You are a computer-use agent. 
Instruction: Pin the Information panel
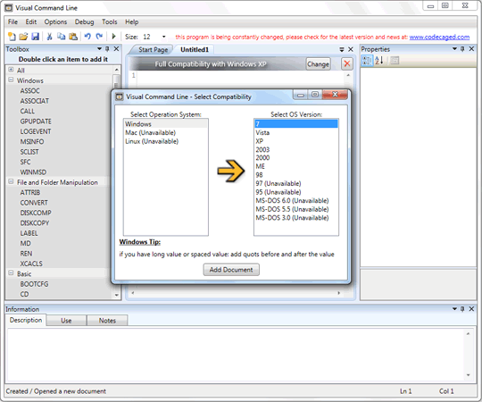pyautogui.click(x=462, y=309)
